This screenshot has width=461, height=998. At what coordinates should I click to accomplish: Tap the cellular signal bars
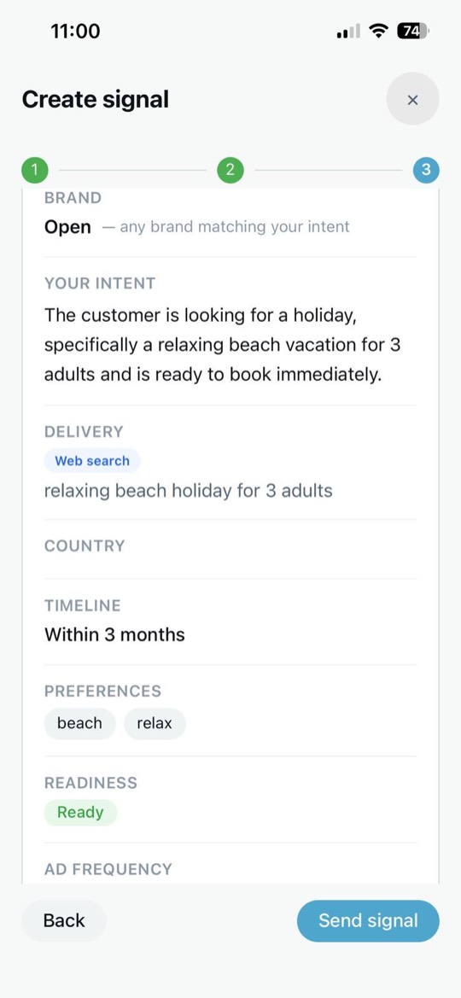pyautogui.click(x=348, y=32)
